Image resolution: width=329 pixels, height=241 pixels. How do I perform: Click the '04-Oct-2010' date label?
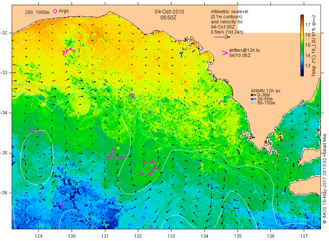[169, 12]
